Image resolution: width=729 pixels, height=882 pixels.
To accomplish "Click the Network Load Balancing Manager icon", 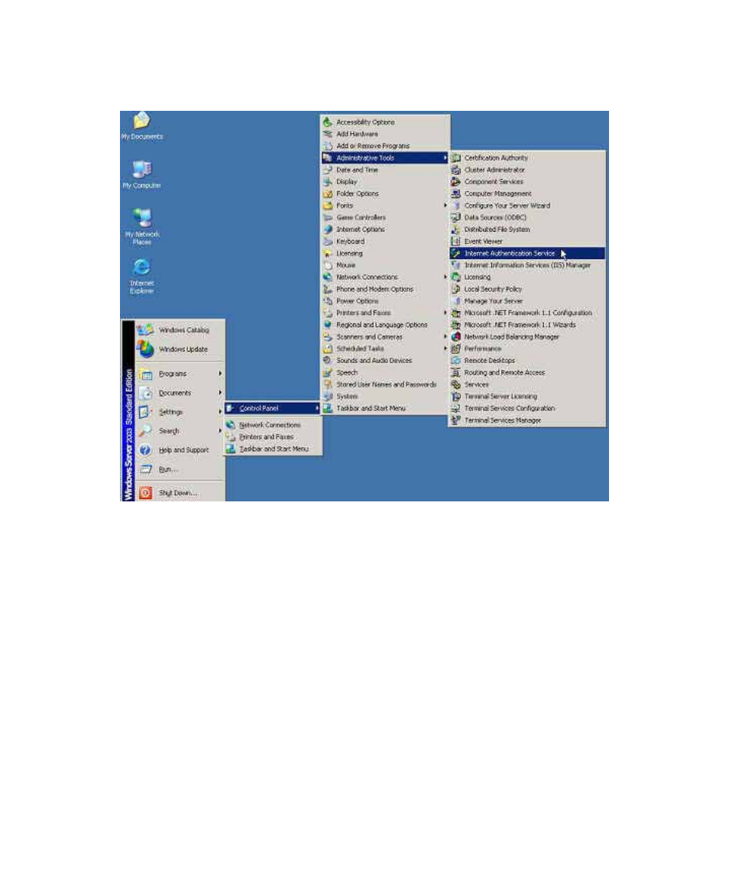I will coord(456,336).
